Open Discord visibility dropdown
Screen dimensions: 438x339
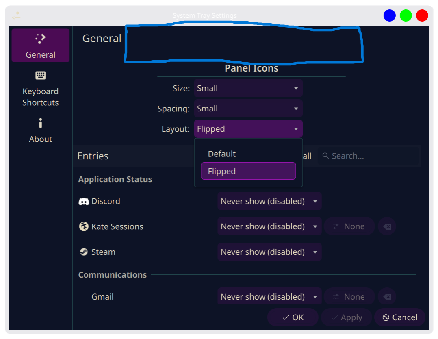[x=269, y=201]
